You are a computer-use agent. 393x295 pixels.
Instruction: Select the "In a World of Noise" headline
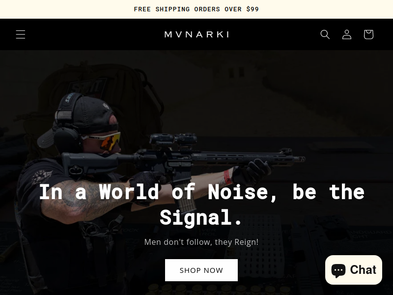(201, 205)
